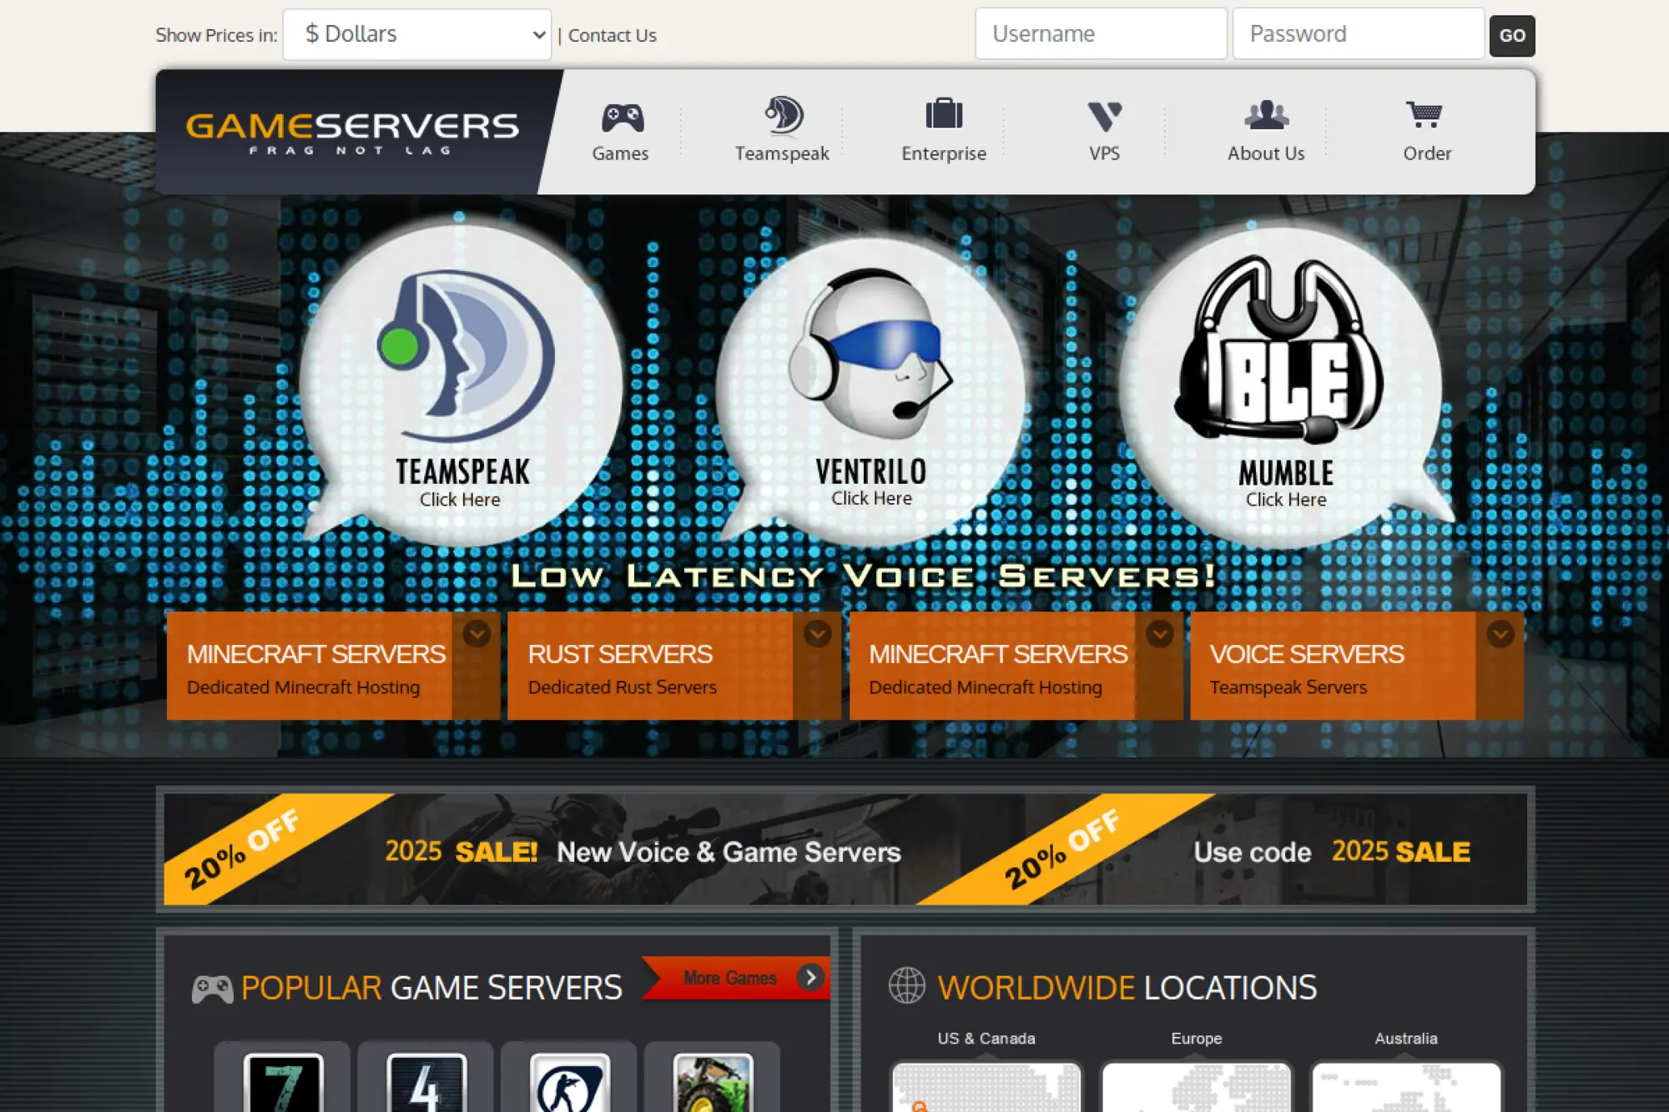Expand the Rust Servers panel chevron

point(817,634)
